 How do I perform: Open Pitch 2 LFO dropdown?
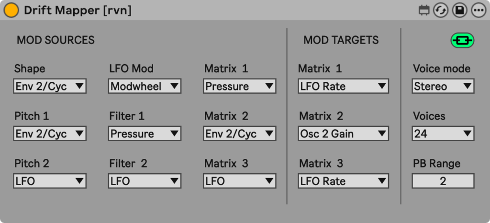coord(50,181)
